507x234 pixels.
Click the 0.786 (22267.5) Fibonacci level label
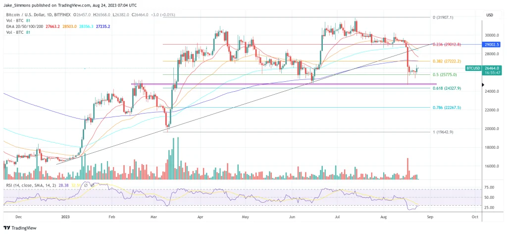(x=447, y=107)
